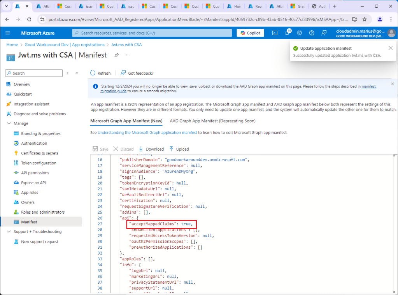Image resolution: width=398 pixels, height=295 pixels.
Task: Go to App registrations breadcrumb
Action: coord(65,45)
